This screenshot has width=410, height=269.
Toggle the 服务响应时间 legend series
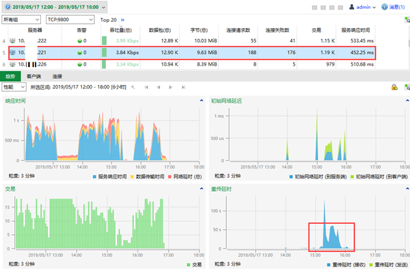(110, 177)
